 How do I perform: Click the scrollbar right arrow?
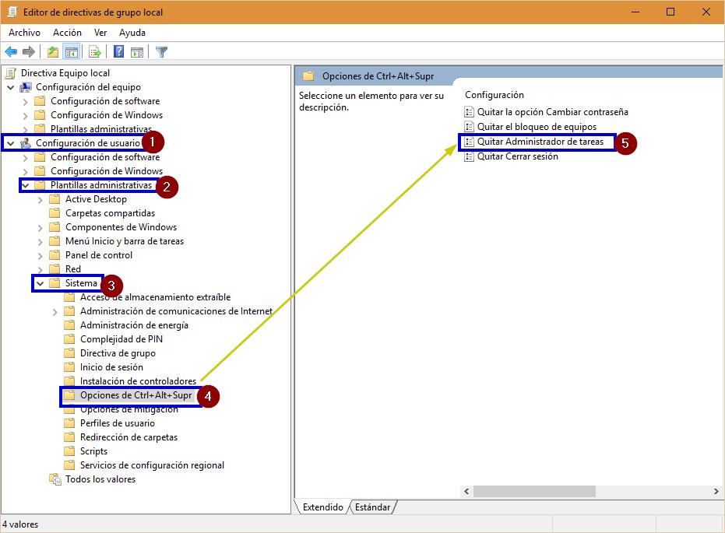tap(716, 492)
